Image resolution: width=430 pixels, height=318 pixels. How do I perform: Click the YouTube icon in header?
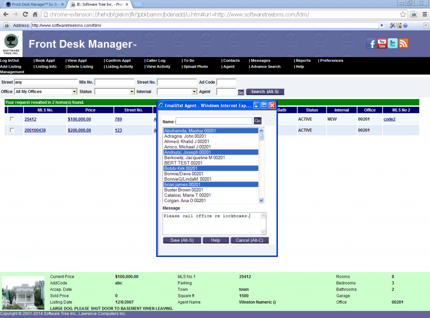382,44
